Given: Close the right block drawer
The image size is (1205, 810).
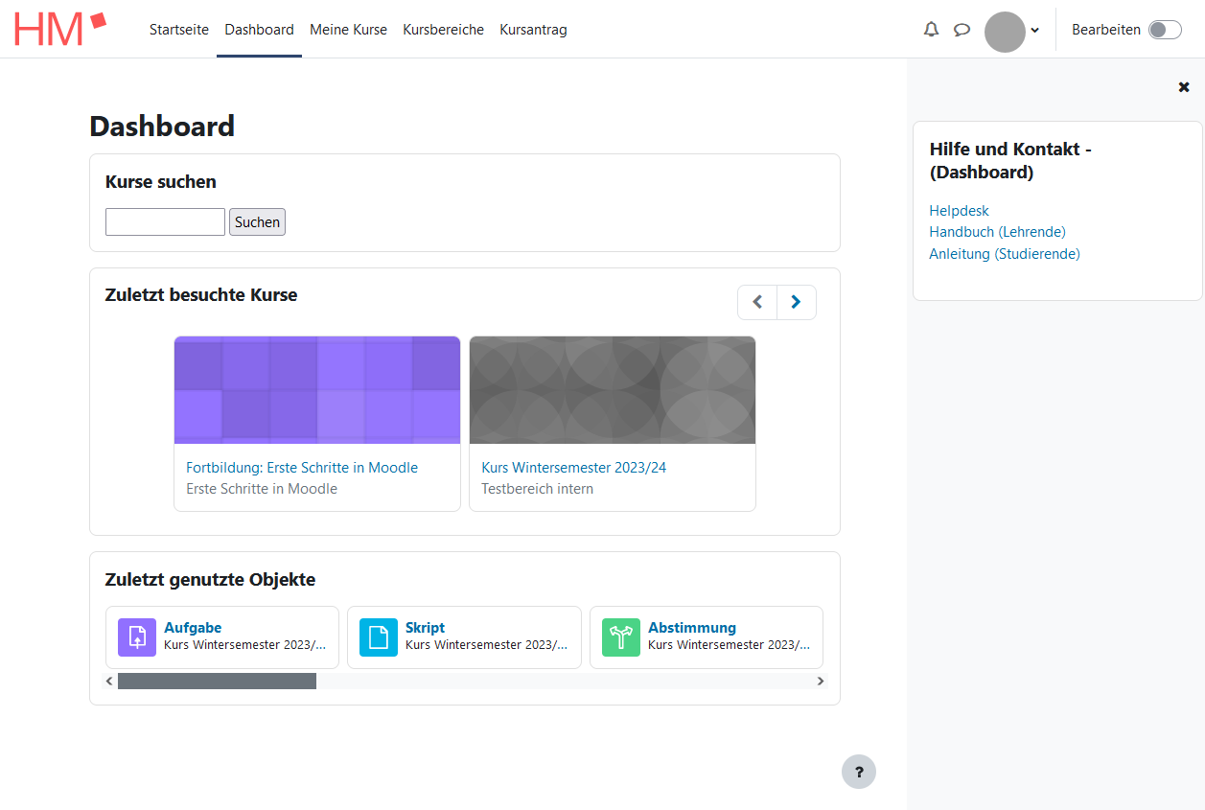Looking at the screenshot, I should (x=1184, y=87).
